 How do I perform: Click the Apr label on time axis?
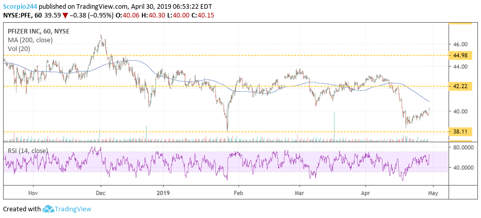coord(366,194)
